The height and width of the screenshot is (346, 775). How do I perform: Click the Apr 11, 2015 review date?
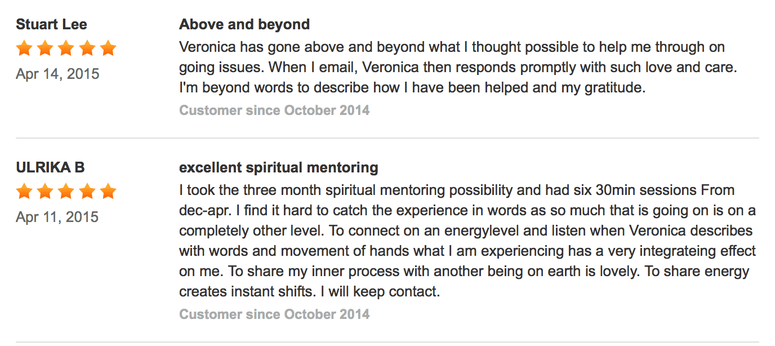pos(57,217)
